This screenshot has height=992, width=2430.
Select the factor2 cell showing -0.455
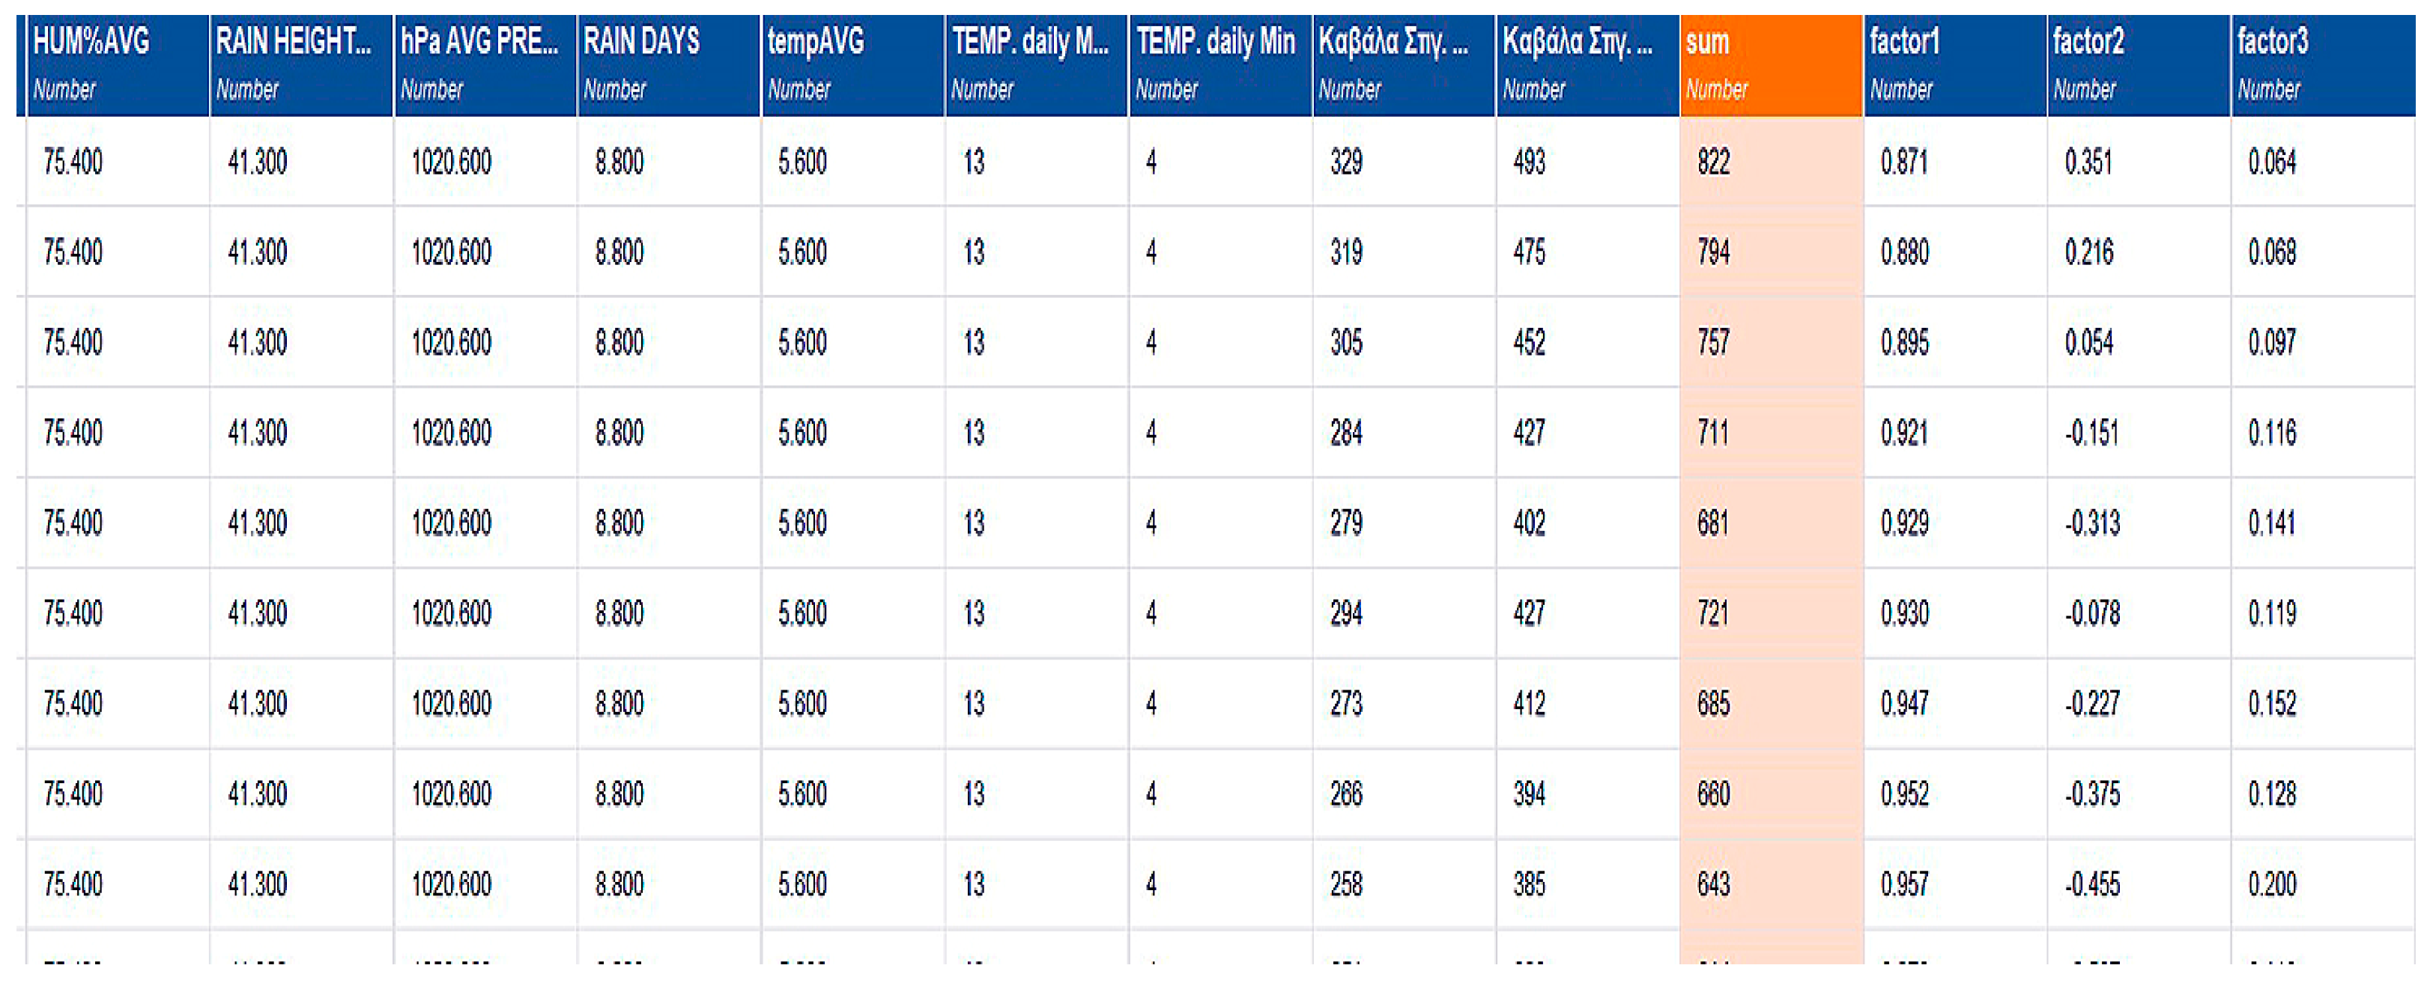(2091, 884)
